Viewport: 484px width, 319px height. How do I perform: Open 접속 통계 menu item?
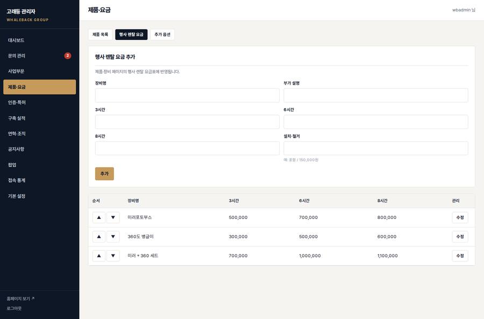click(39, 180)
